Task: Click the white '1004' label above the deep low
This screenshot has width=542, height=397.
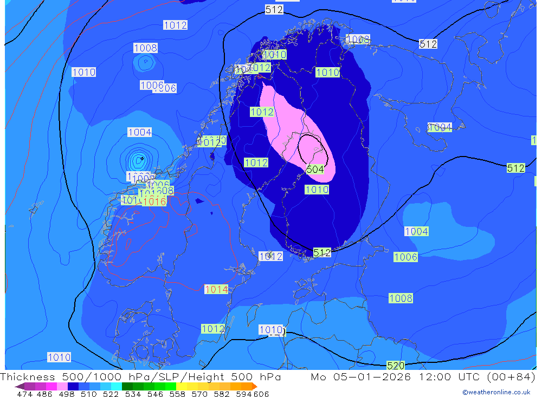Action: point(140,132)
